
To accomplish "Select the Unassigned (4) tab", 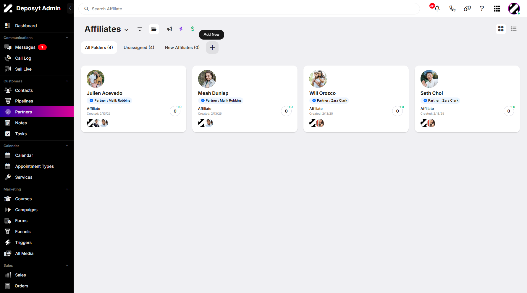I will (139, 48).
